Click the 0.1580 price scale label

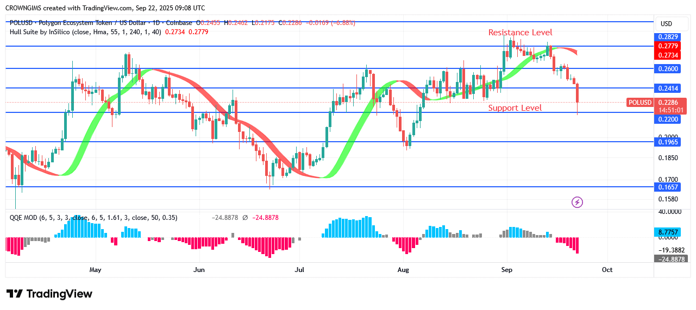(668, 199)
